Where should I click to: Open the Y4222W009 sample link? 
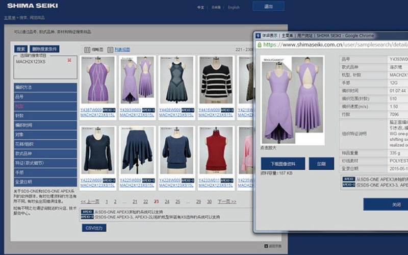(91, 181)
